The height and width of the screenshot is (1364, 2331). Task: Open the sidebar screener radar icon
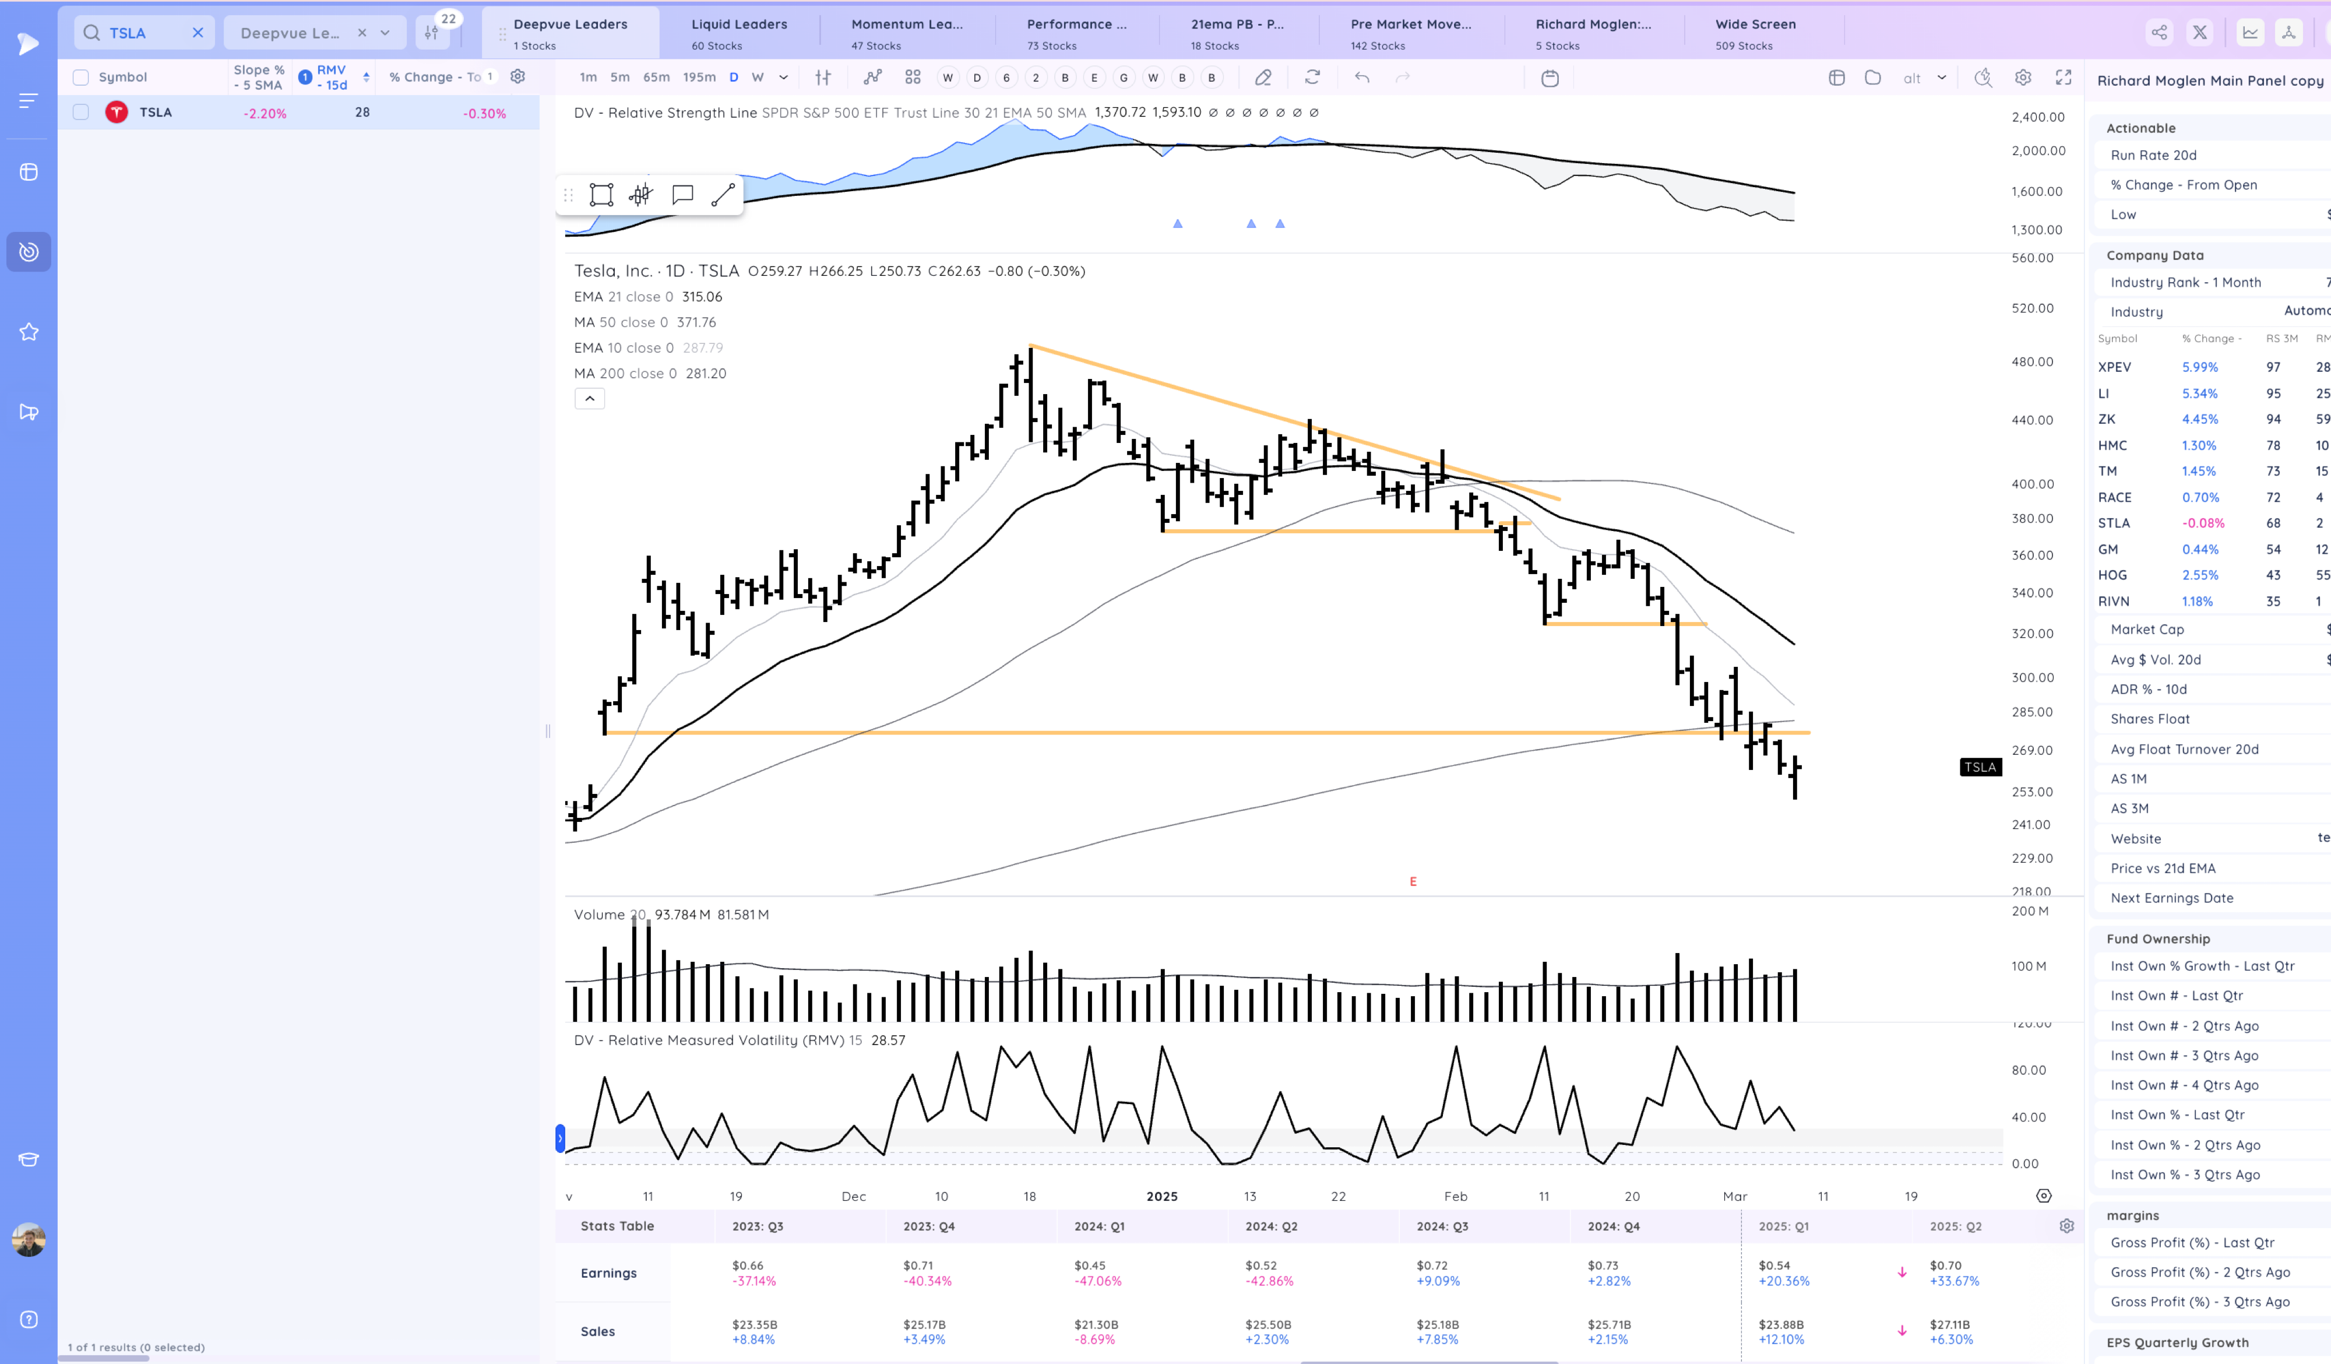[x=29, y=252]
